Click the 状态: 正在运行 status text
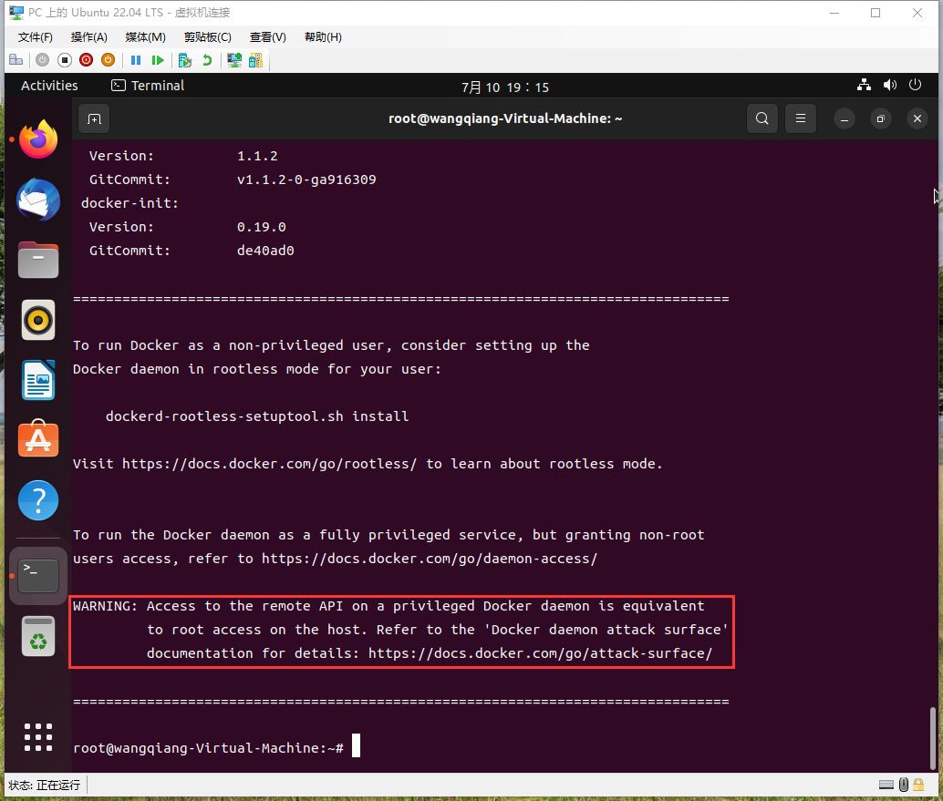Image resolution: width=943 pixels, height=801 pixels. [x=44, y=785]
